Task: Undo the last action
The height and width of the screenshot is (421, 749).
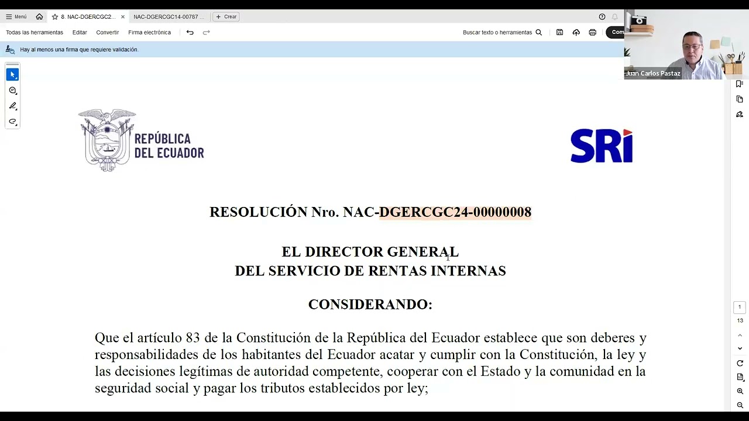Action: tap(190, 33)
